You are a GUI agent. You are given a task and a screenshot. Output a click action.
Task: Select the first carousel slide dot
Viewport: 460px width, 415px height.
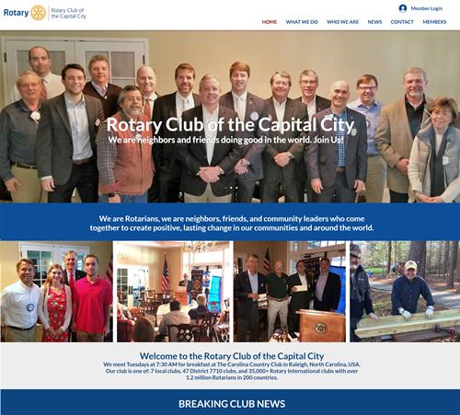pyautogui.click(x=225, y=188)
